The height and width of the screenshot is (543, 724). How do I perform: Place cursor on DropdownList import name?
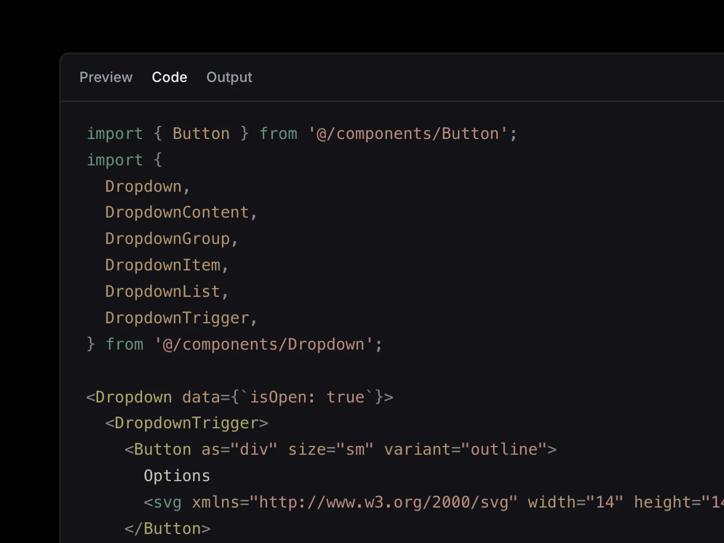click(162, 292)
